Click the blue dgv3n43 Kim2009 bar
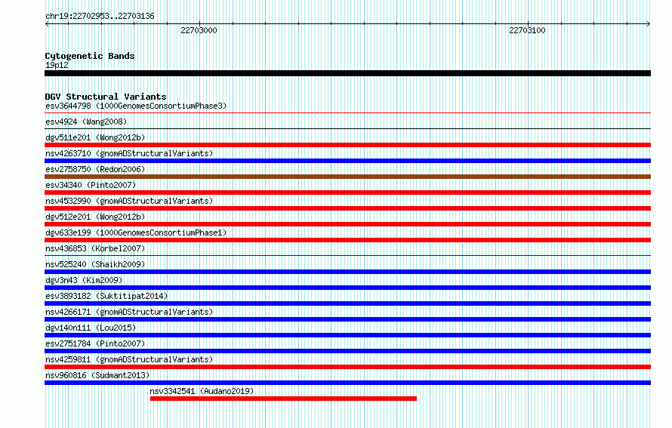 (347, 288)
